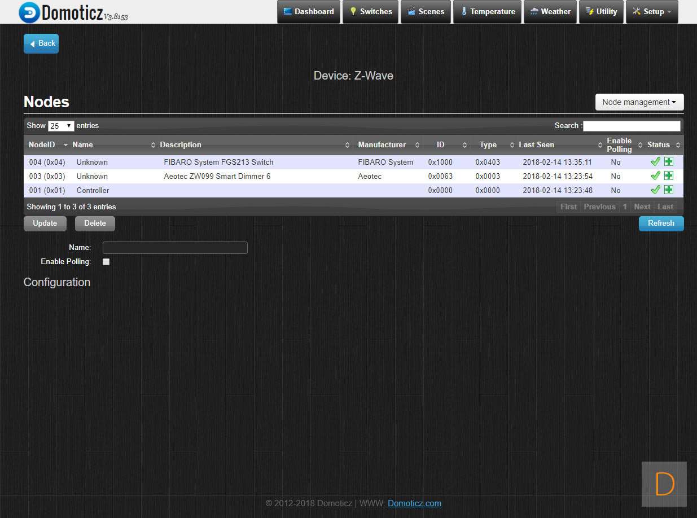
Task: Click green checkmark status of Controller node
Action: 655,190
